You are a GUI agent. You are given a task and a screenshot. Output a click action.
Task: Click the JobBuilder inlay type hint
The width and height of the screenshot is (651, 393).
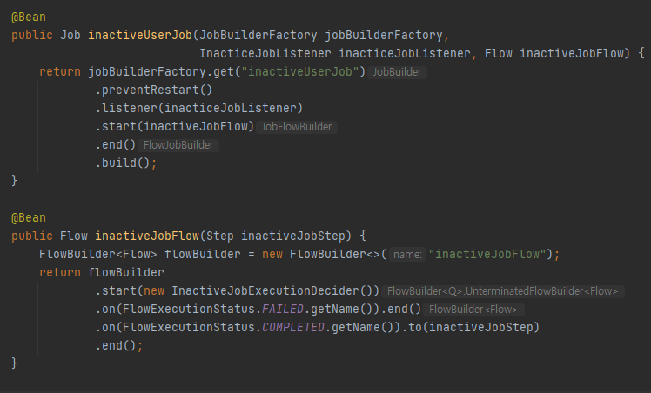pyautogui.click(x=397, y=72)
